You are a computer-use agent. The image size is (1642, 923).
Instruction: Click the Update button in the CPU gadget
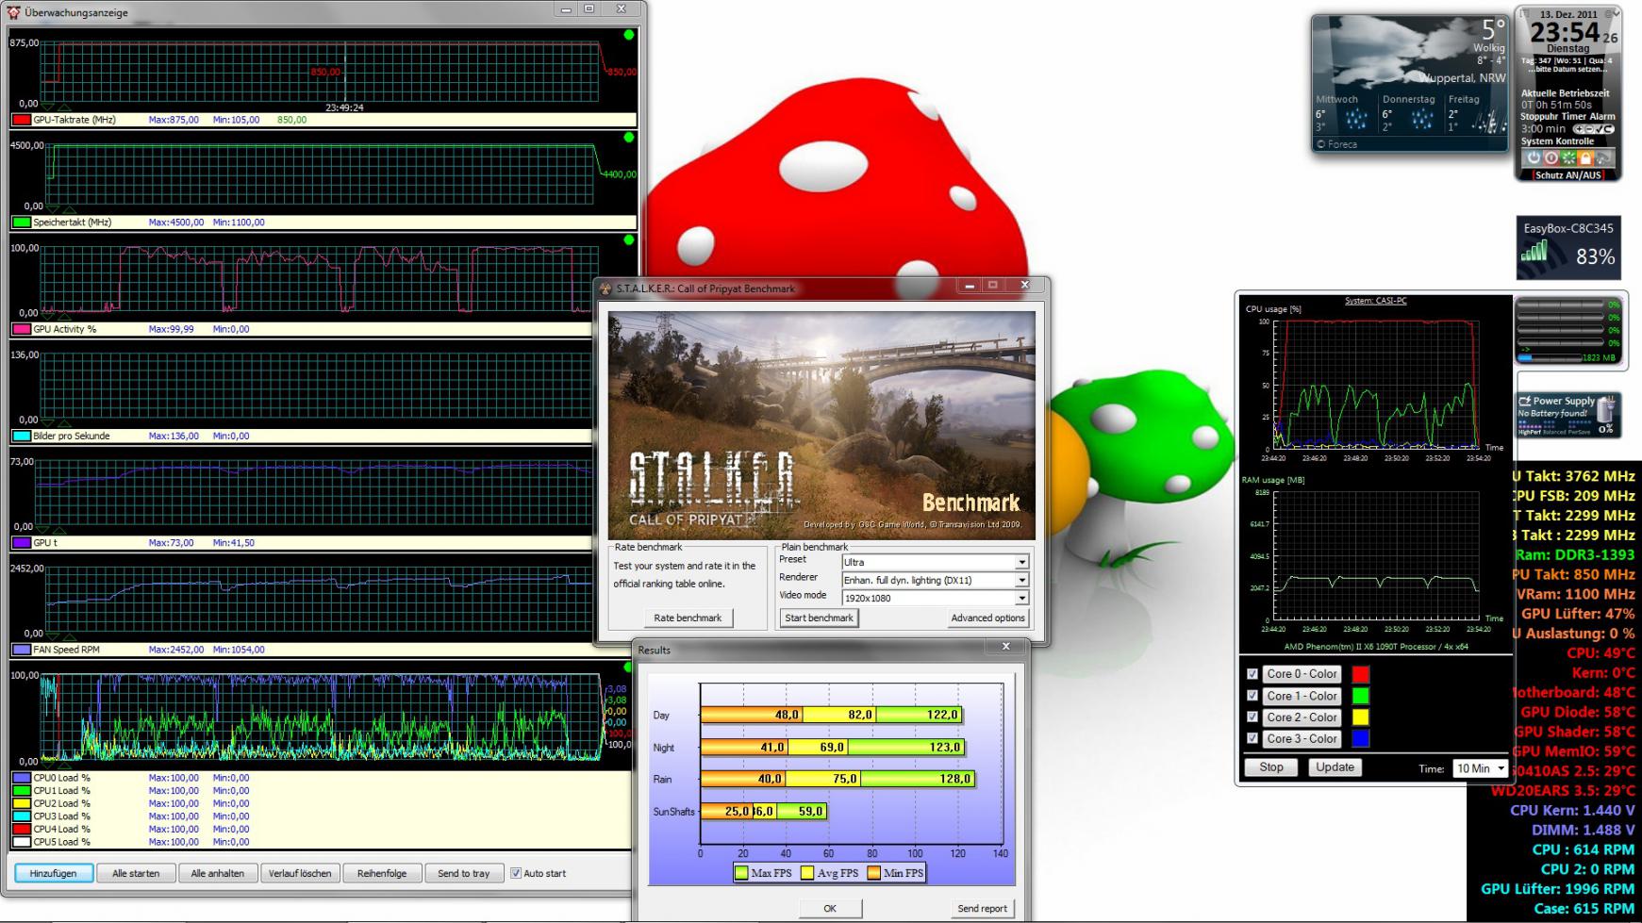[1335, 767]
